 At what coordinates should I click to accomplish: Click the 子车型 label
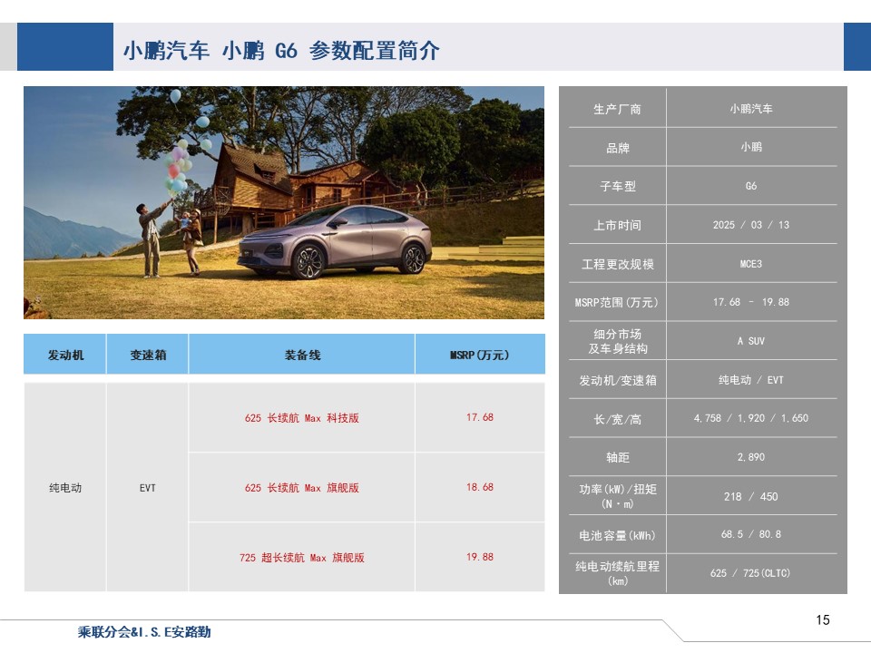617,187
